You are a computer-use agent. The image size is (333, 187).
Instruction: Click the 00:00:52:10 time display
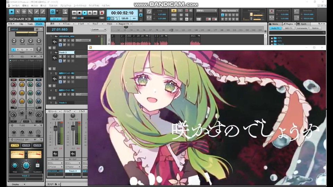click(122, 13)
